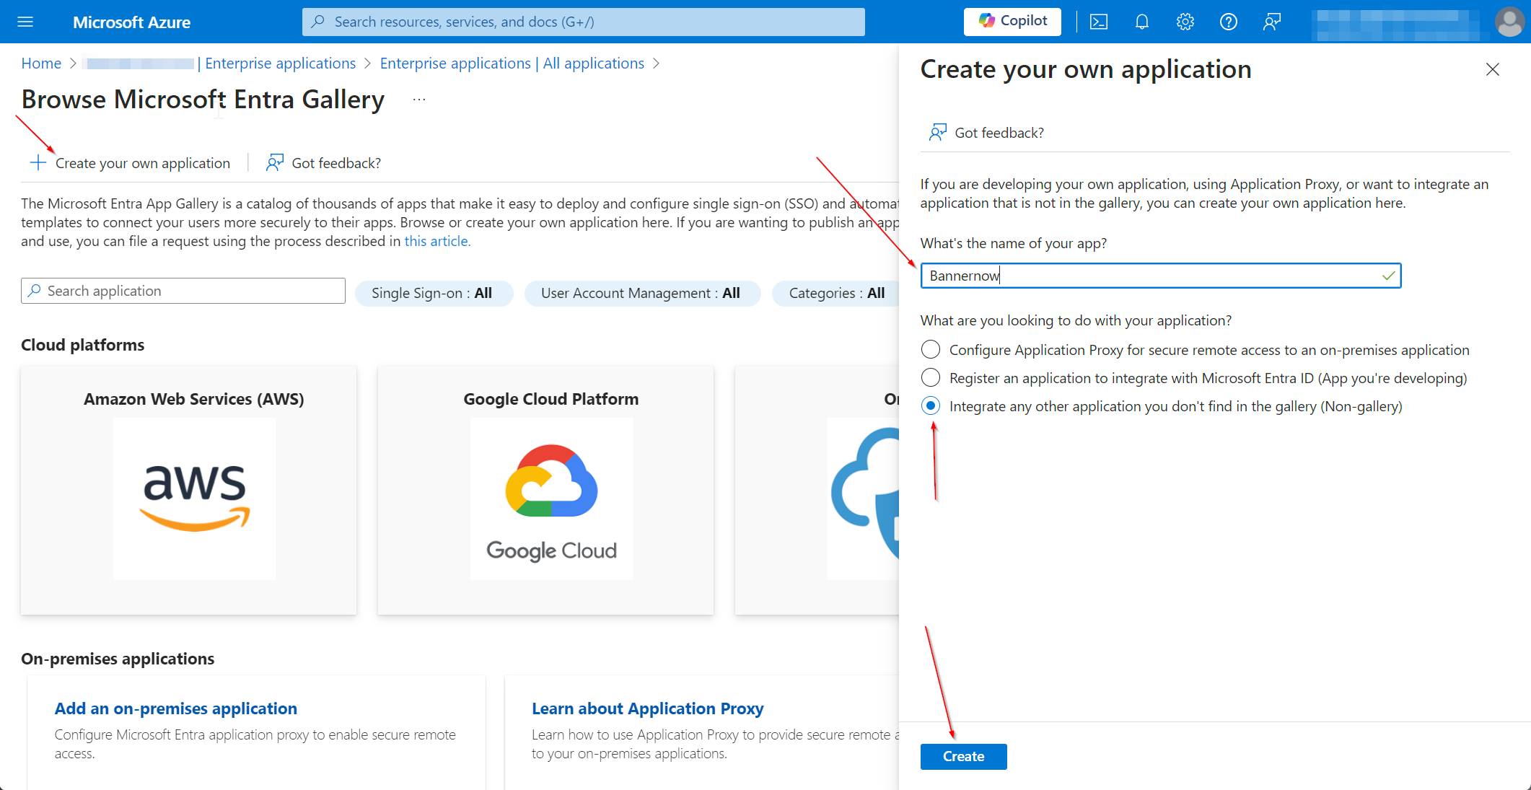Select the Non-gallery integration radio option
1531x790 pixels.
(x=931, y=406)
